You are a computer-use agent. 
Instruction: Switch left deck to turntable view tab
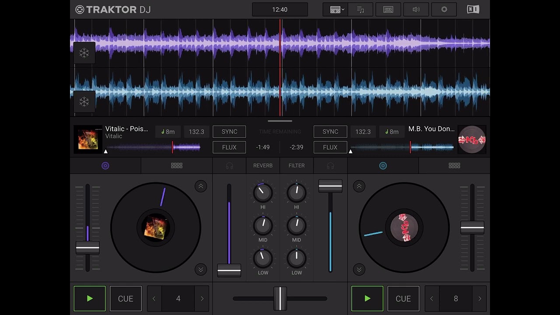(x=105, y=166)
